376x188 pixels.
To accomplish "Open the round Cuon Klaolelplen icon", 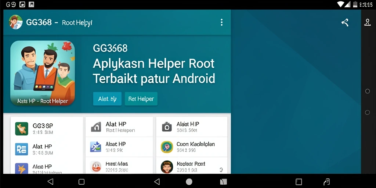I will tap(167, 147).
